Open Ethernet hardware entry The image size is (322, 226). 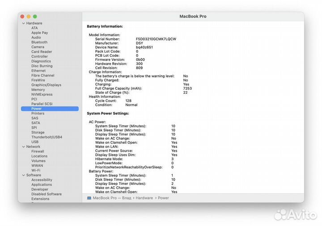tap(38, 71)
